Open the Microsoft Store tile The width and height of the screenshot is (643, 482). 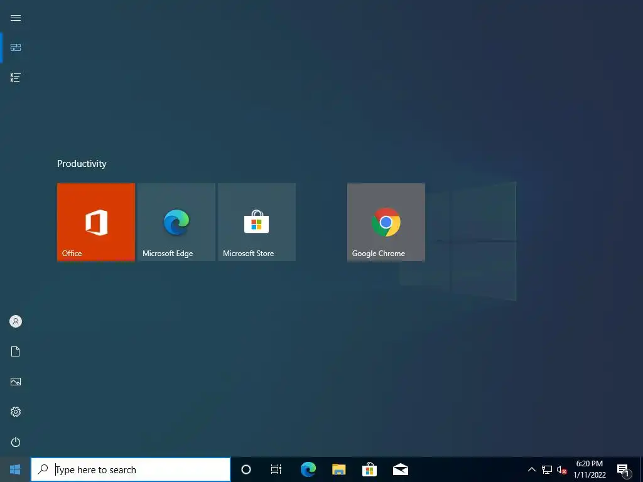pos(257,222)
